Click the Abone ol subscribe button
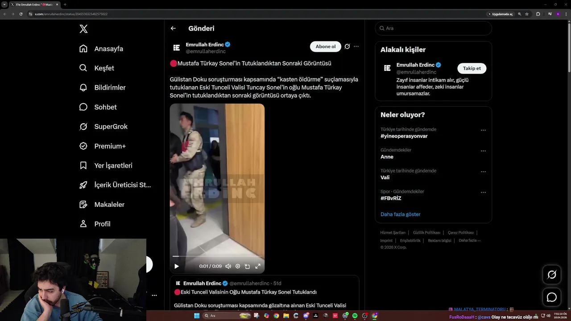The image size is (571, 321). point(326,46)
